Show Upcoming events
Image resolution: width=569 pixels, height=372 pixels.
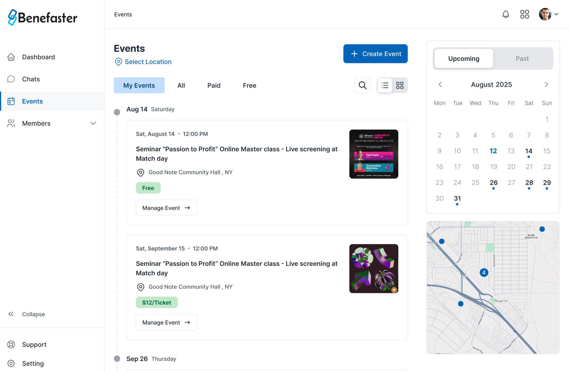[464, 59]
